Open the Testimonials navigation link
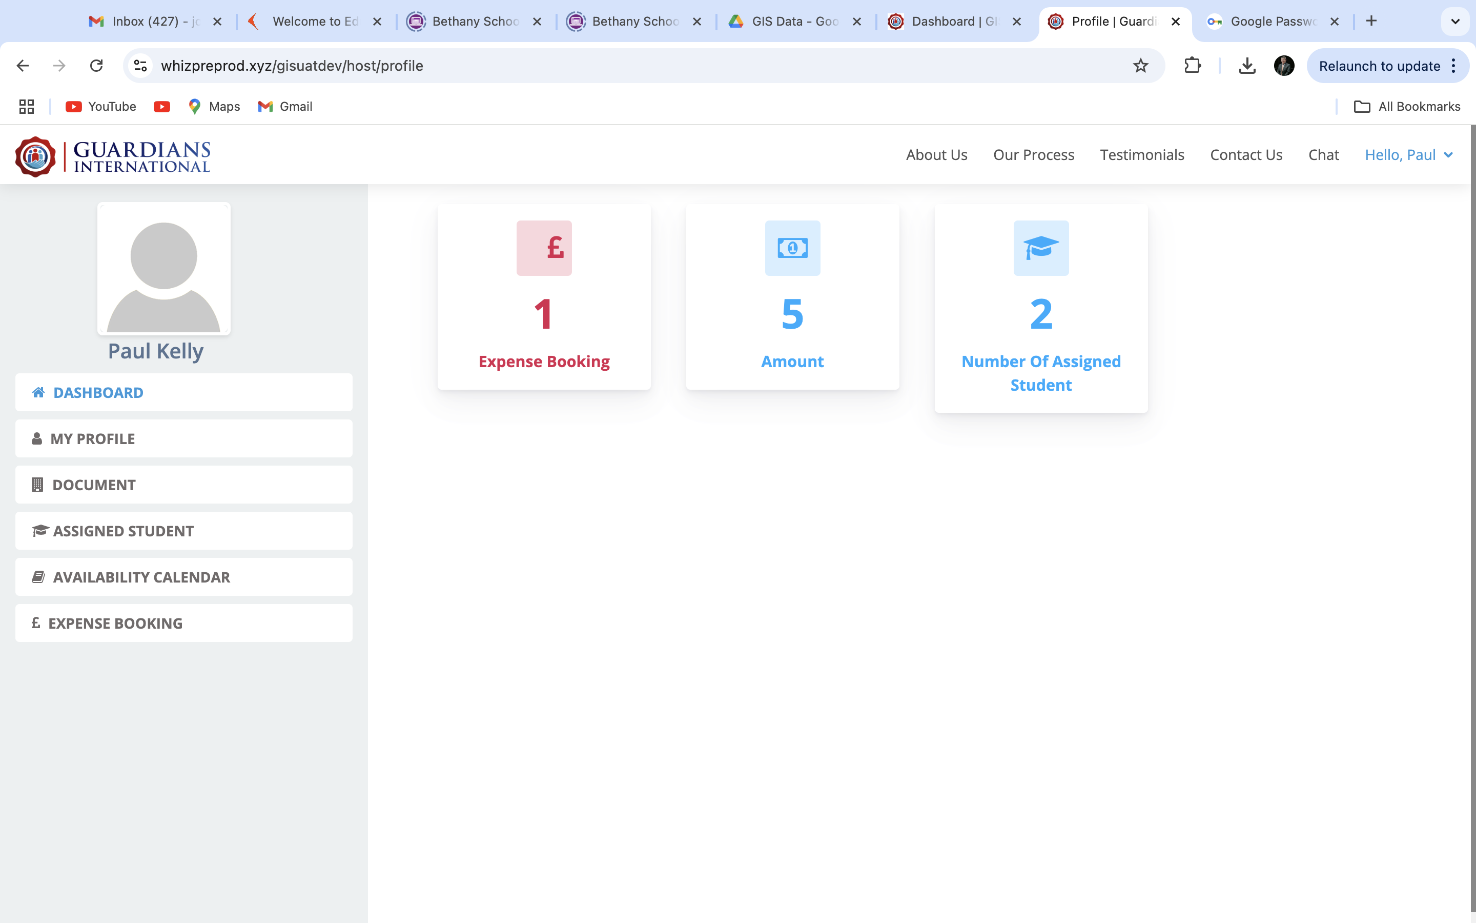This screenshot has height=923, width=1476. 1142,155
